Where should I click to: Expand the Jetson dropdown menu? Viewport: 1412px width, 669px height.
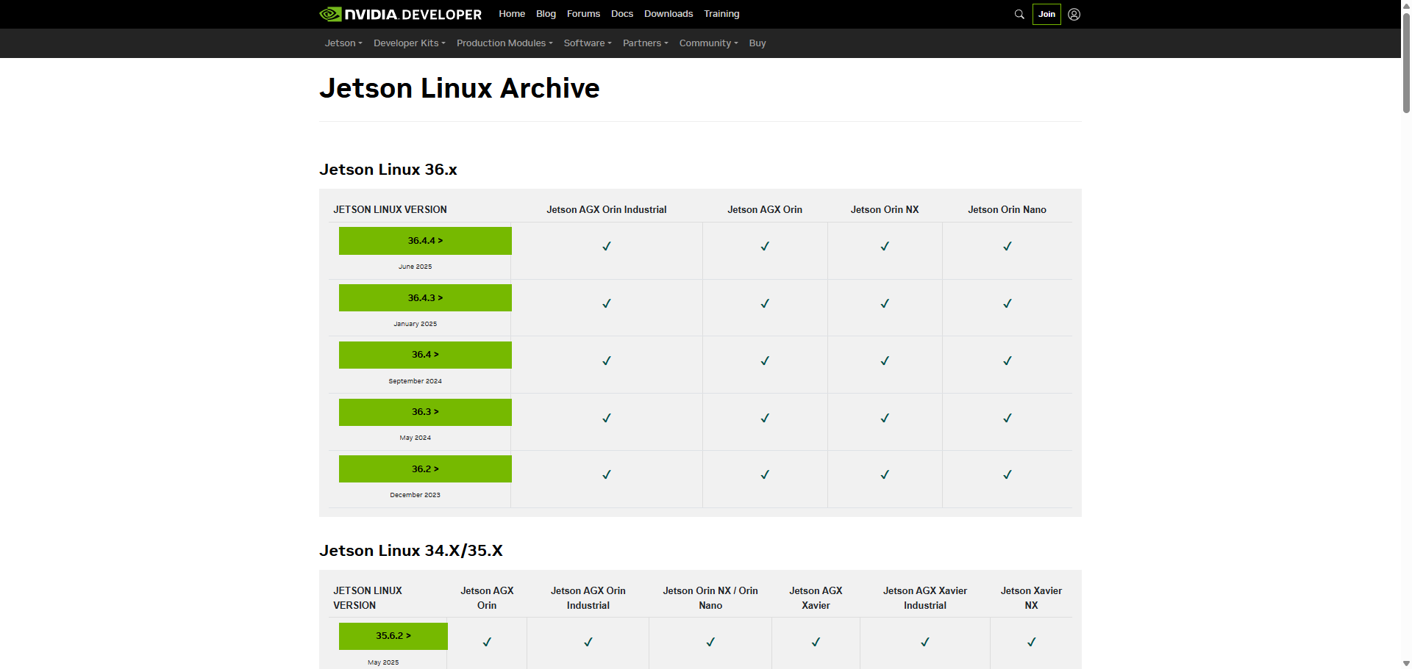click(x=343, y=43)
